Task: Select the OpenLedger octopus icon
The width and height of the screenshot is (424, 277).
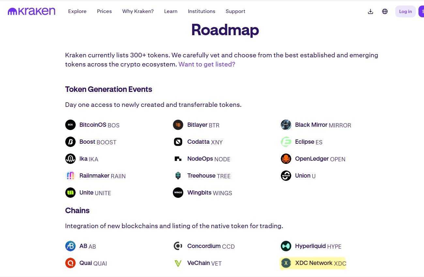Action: [x=286, y=159]
